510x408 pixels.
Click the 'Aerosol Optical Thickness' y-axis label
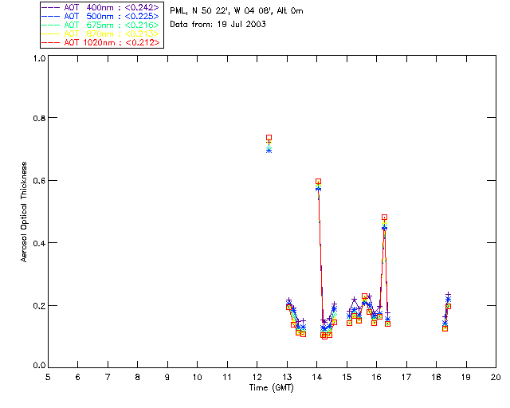(25, 212)
